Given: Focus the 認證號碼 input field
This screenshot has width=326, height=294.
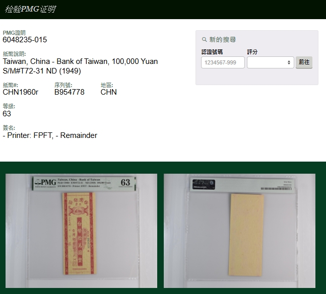Looking at the screenshot, I should 223,62.
